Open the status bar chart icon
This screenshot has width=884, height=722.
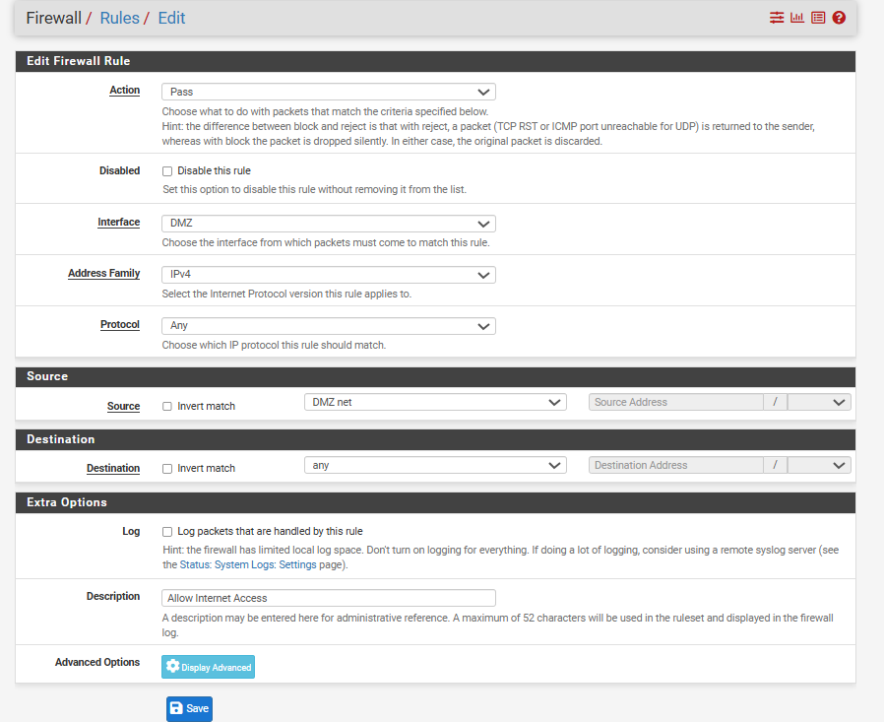797,18
